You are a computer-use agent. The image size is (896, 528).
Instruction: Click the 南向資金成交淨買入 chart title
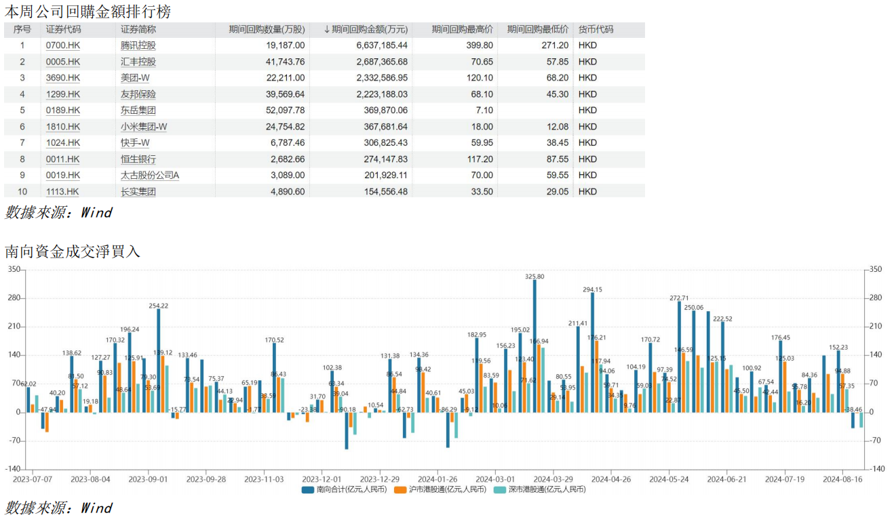pyautogui.click(x=73, y=251)
